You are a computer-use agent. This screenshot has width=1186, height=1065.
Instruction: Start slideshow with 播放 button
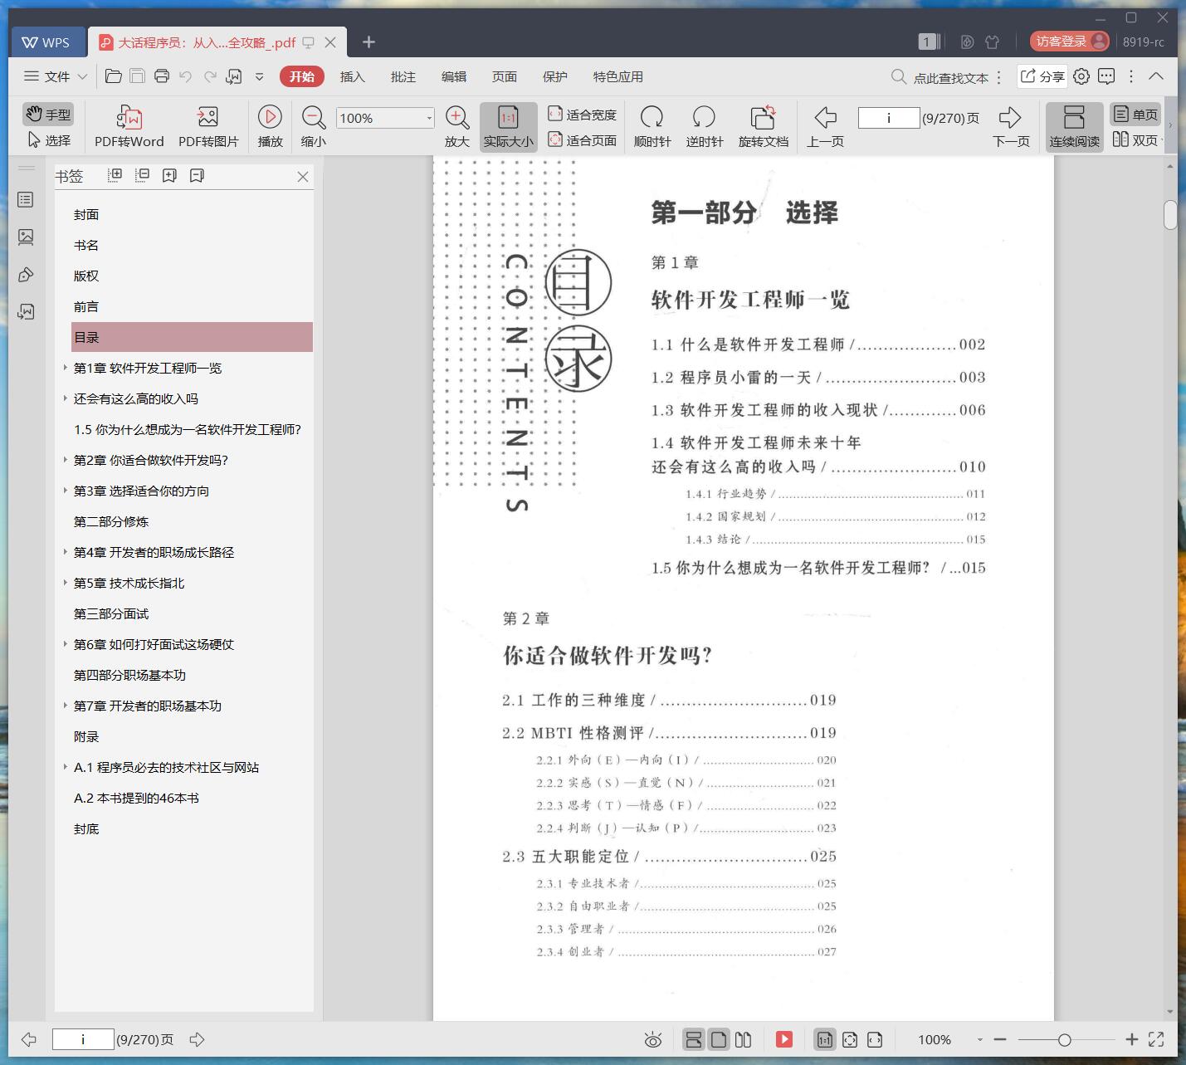(270, 127)
